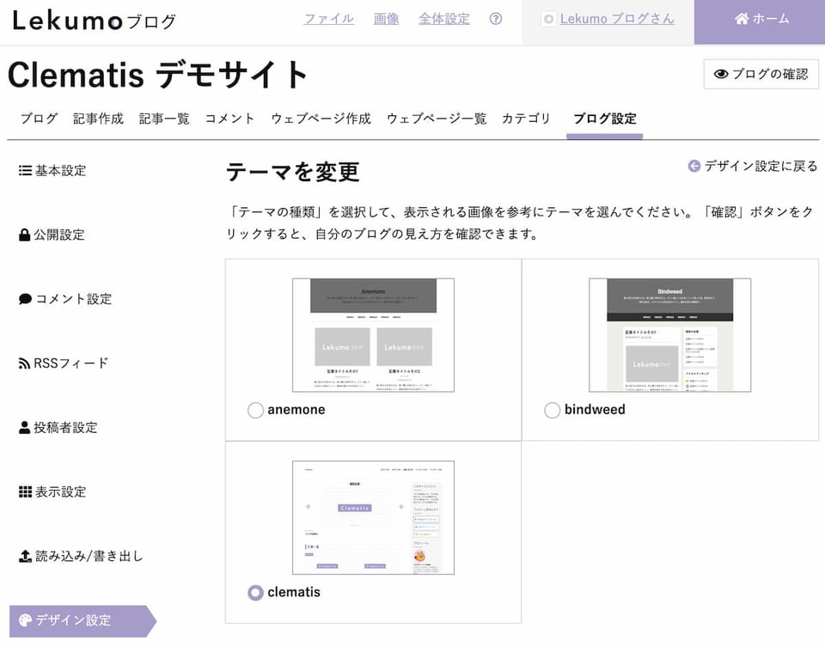Viewport: 825px width, 647px height.
Task: Select the clematis theme radio button
Action: coord(255,593)
